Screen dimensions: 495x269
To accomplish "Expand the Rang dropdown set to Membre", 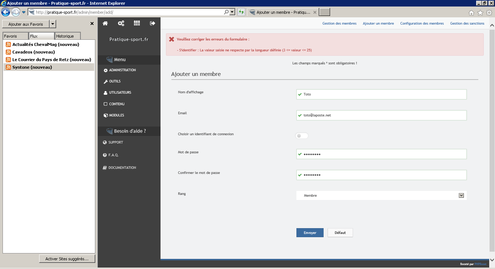I will tap(461, 196).
